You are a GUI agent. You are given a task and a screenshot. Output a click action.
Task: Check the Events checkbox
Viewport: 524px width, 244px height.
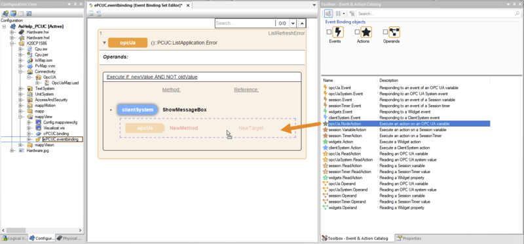[x=329, y=32]
